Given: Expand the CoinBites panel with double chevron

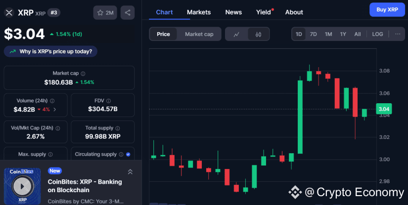Looking at the screenshot, I should (x=130, y=172).
